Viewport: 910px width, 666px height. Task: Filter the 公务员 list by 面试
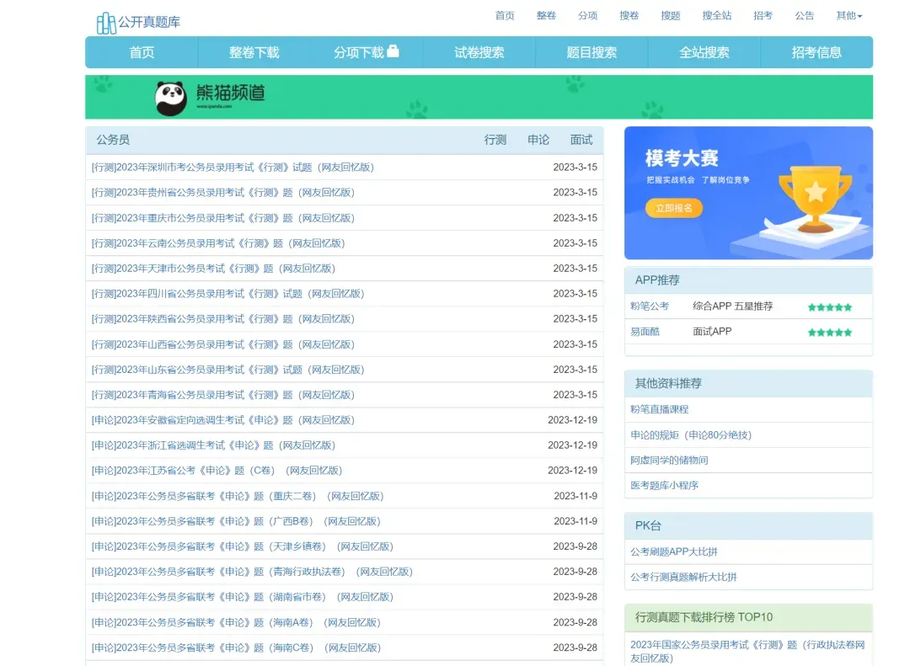pyautogui.click(x=581, y=140)
